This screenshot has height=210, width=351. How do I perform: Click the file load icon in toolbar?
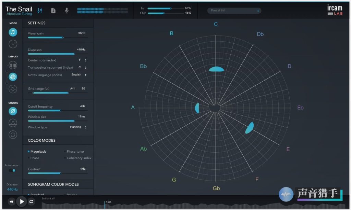[53, 10]
